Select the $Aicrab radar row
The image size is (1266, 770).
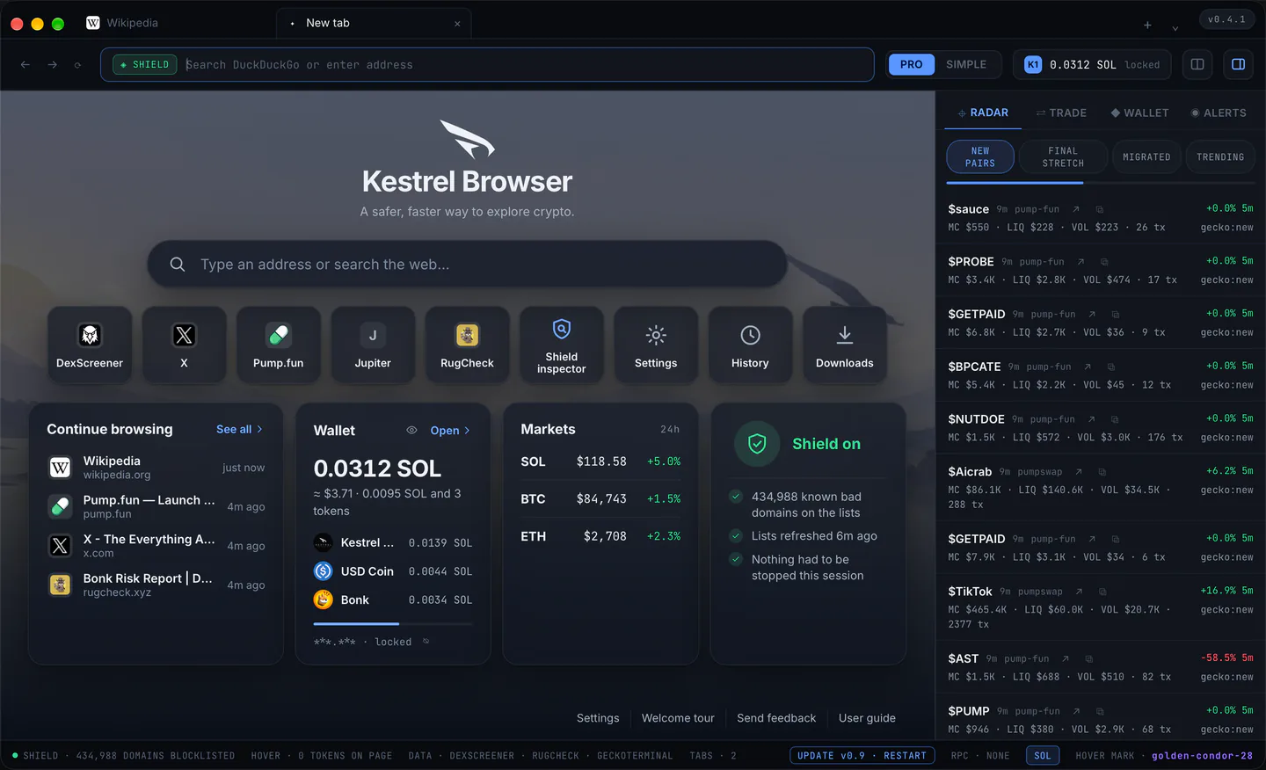point(1101,488)
